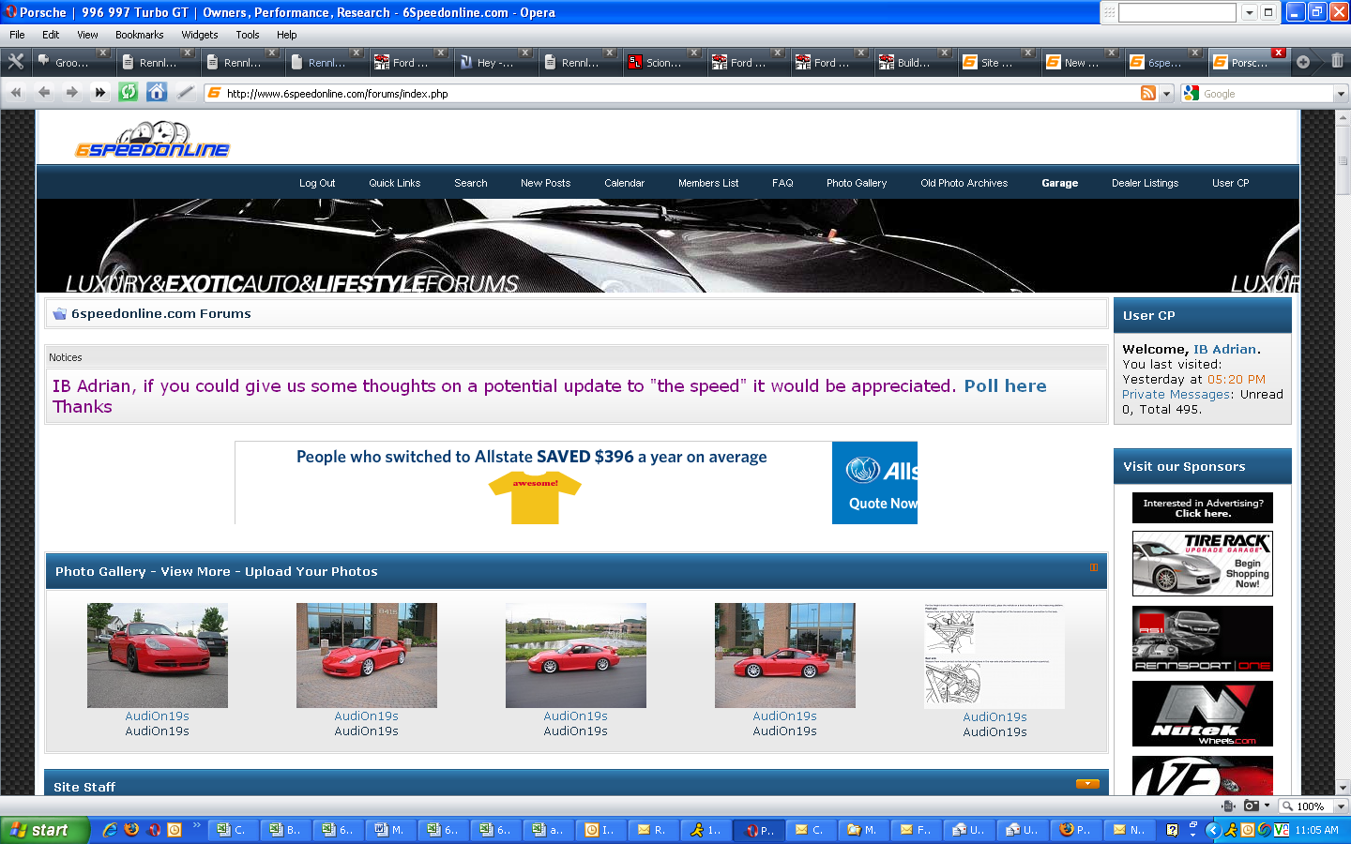Click the page scrollbar down arrow
The height and width of the screenshot is (844, 1351).
[1343, 787]
